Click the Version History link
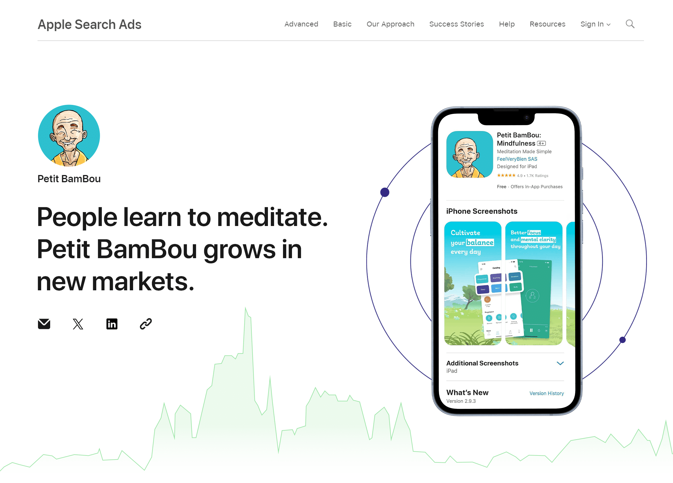The image size is (673, 483). (x=547, y=393)
